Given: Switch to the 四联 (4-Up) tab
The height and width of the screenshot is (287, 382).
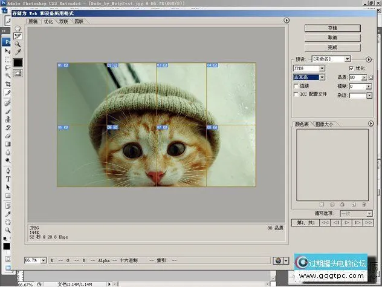Looking at the screenshot, I should 79,21.
